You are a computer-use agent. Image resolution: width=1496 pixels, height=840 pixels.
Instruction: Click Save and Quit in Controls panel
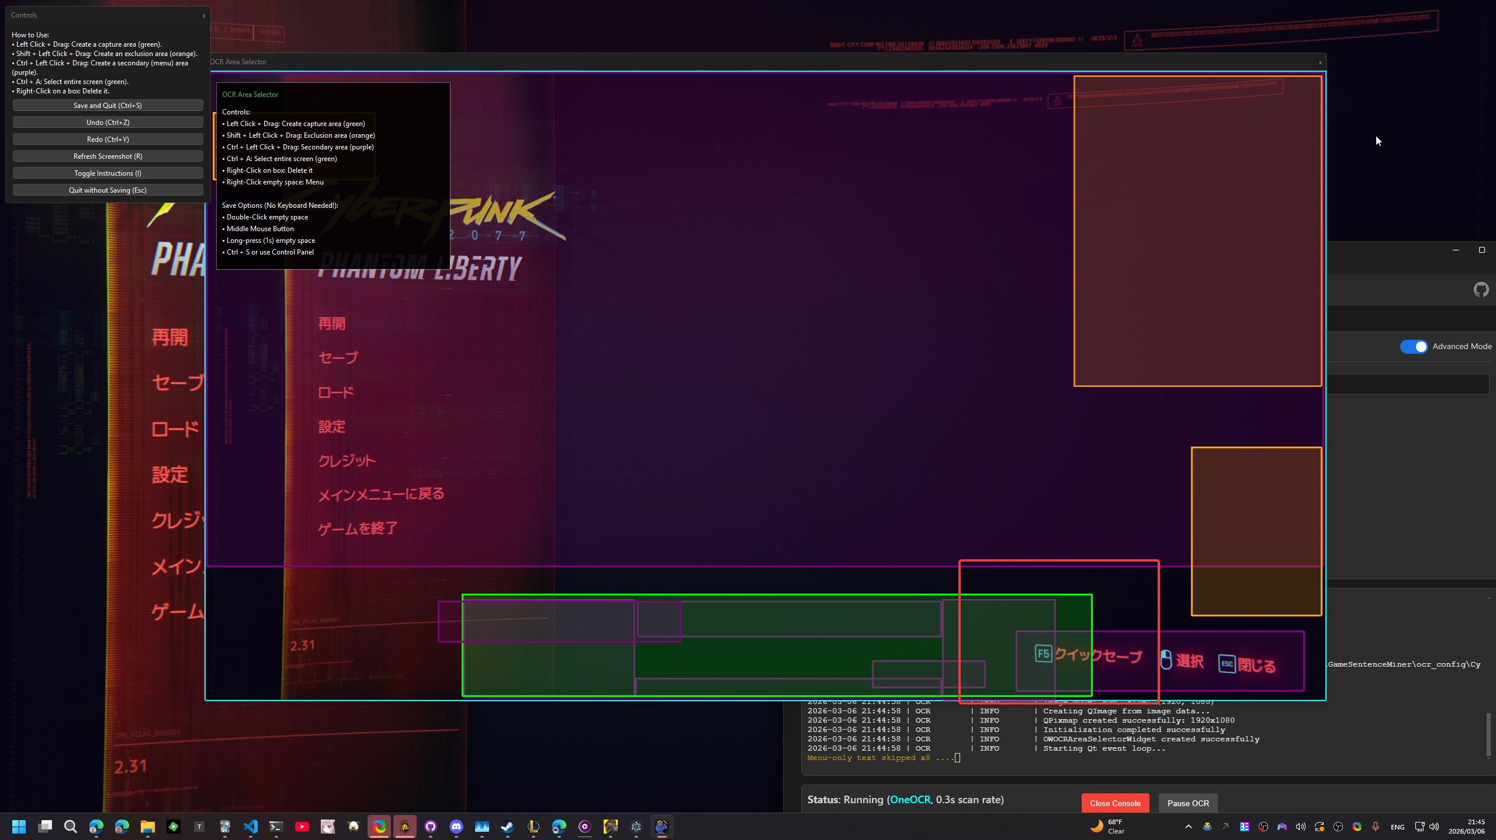[108, 105]
